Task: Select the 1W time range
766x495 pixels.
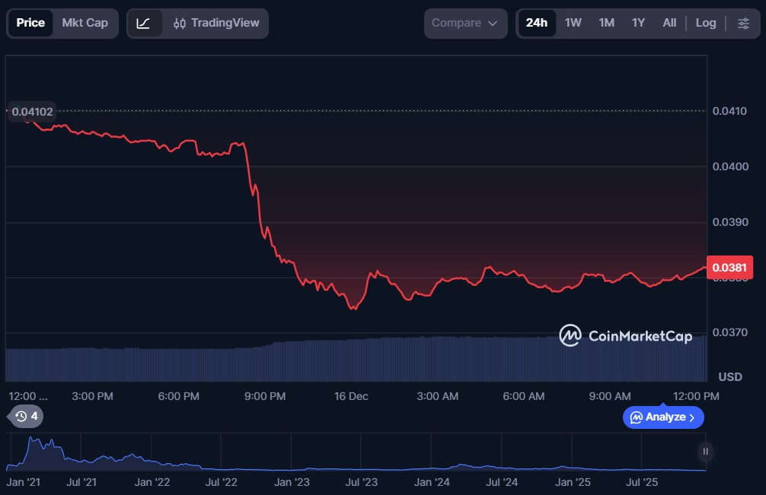Action: pos(573,23)
